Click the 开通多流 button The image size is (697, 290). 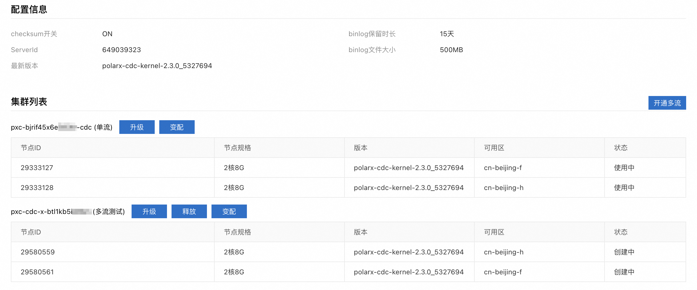tap(667, 103)
